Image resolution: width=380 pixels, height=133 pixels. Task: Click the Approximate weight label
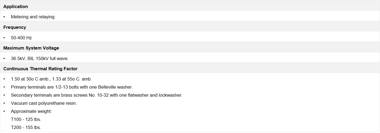[31, 111]
